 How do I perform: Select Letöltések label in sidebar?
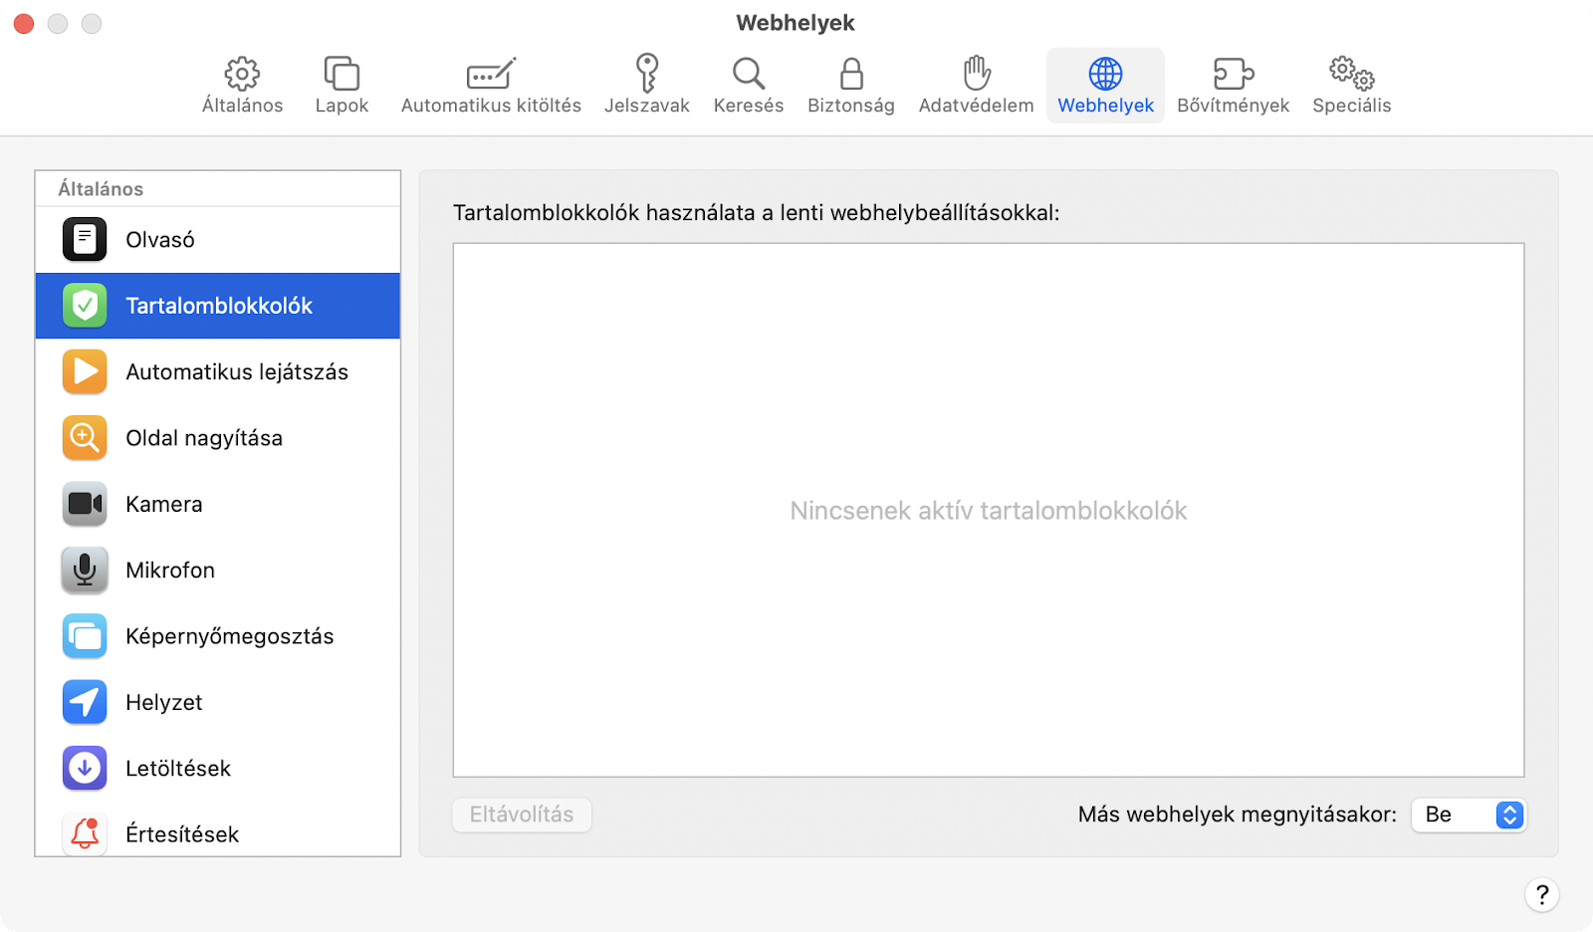(178, 769)
